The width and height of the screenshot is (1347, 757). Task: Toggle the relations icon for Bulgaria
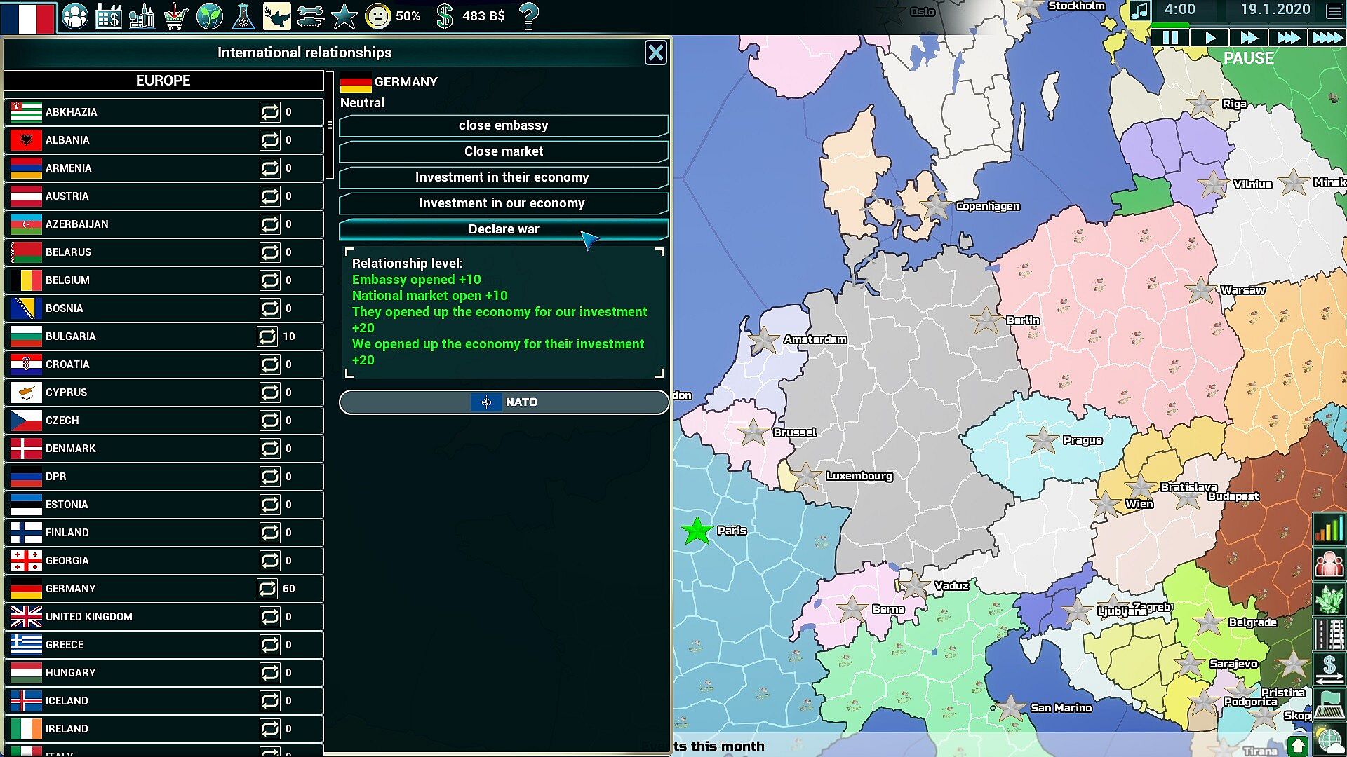coord(267,336)
